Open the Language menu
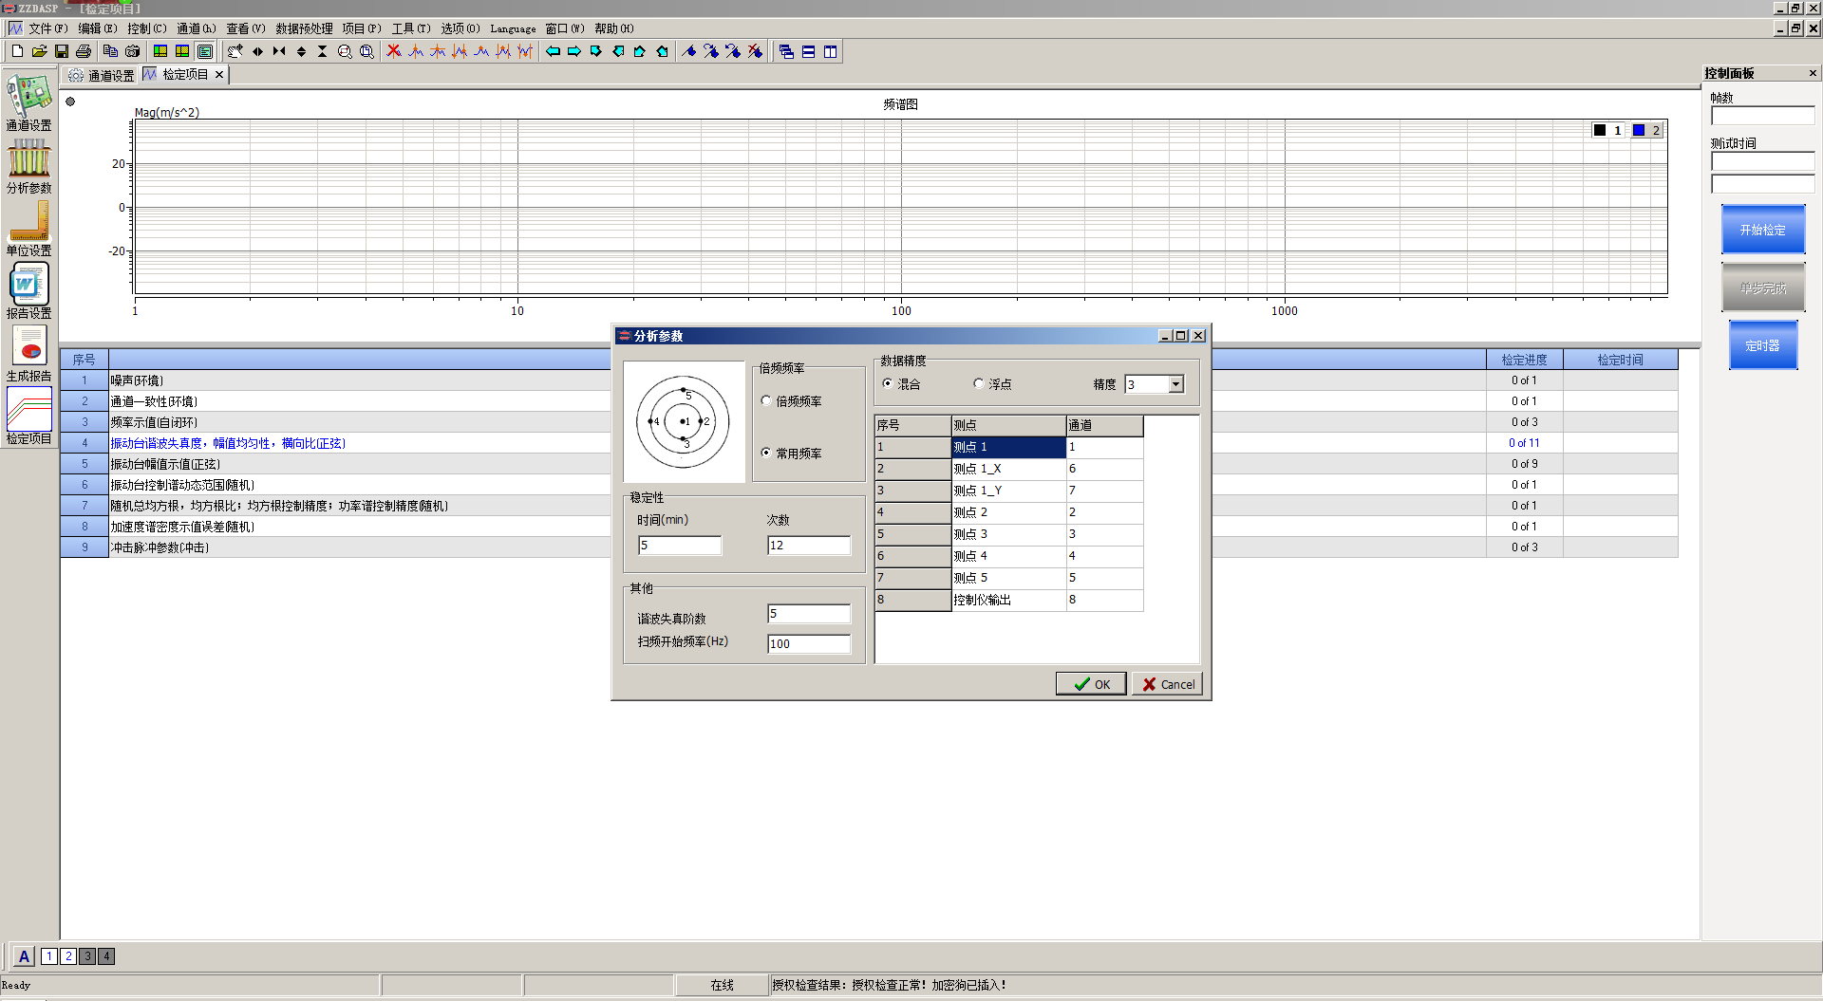Image resolution: width=1823 pixels, height=1001 pixels. coord(513,28)
